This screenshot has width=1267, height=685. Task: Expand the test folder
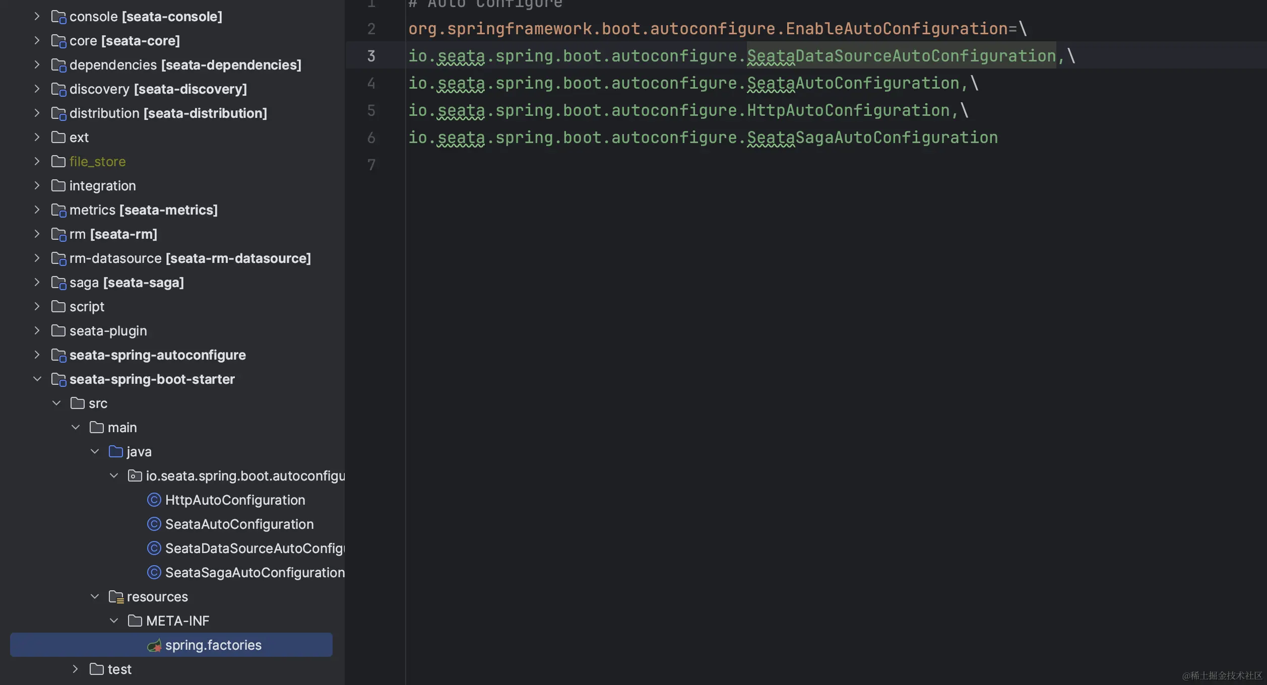(75, 669)
